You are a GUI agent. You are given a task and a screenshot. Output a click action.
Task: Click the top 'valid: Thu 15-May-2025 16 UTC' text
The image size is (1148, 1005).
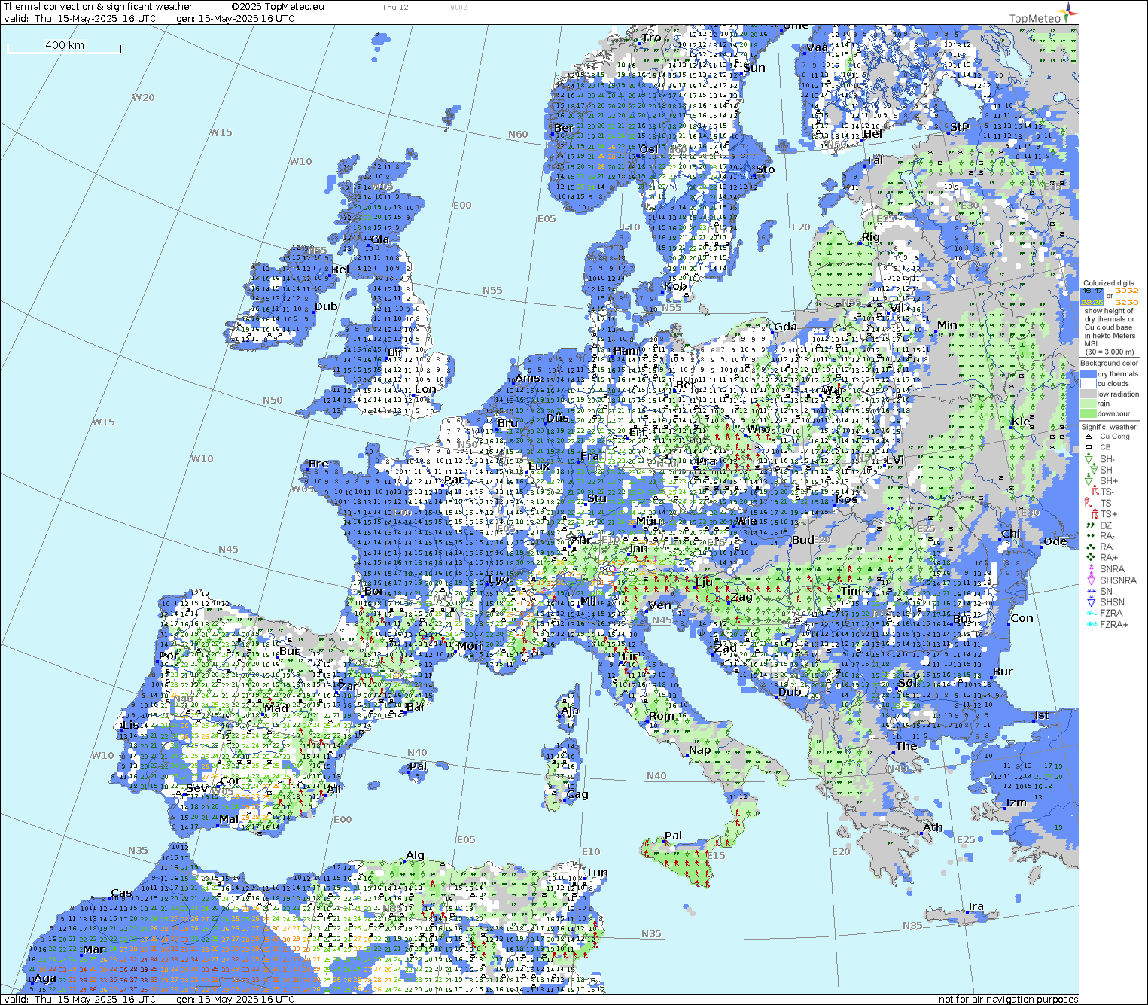[x=80, y=19]
